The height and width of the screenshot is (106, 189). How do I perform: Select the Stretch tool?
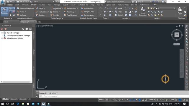click(119, 15)
